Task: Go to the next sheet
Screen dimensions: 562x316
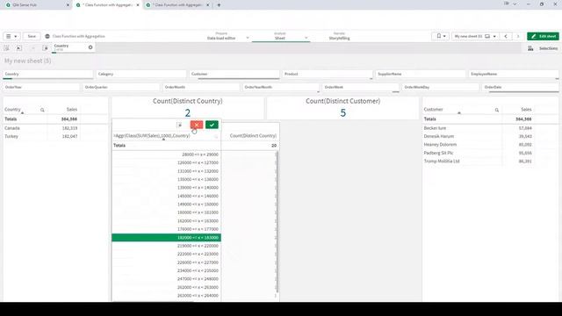Action: [x=517, y=36]
